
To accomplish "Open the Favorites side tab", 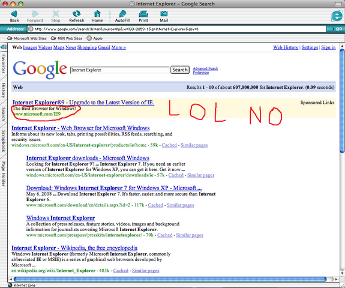I will click(x=4, y=64).
